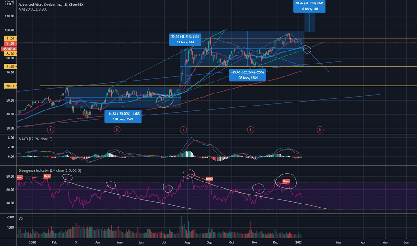The width and height of the screenshot is (417, 246).
Task: Click the 30.00 price axis value
Action: point(10,128)
